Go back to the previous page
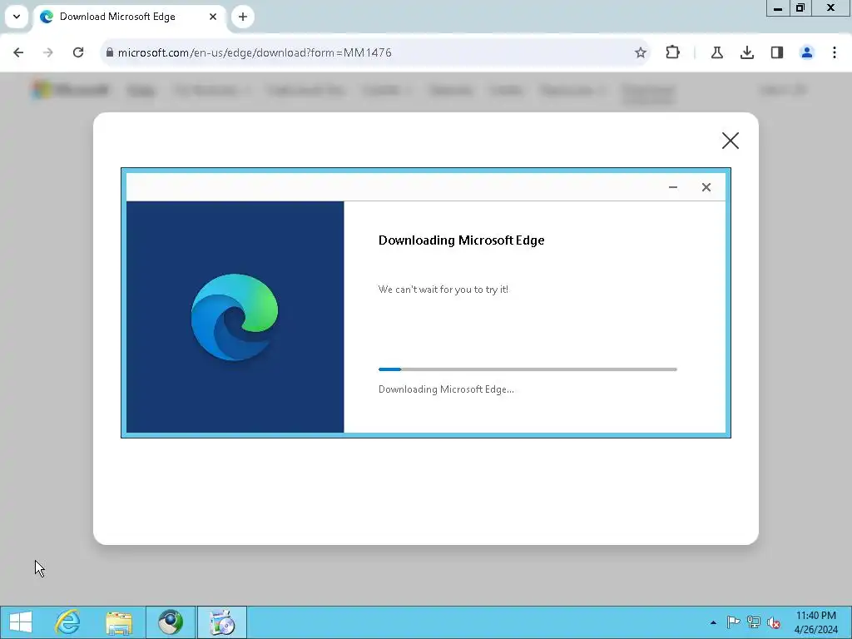Image resolution: width=852 pixels, height=639 pixels. tap(18, 52)
